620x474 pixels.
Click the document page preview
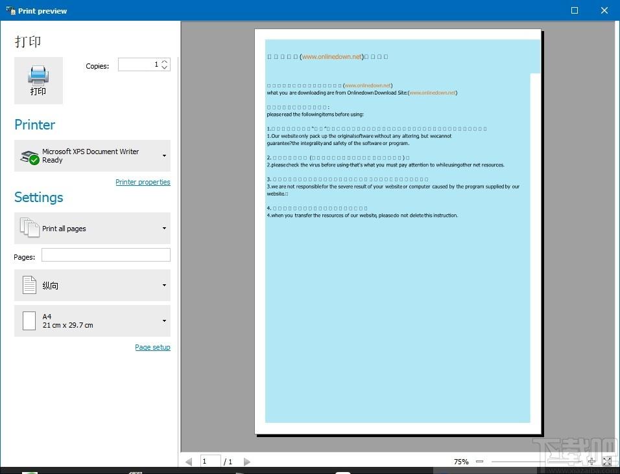(398, 232)
